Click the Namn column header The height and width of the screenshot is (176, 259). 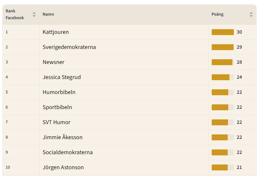click(48, 14)
